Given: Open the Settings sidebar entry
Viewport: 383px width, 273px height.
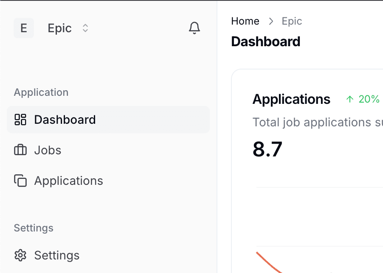Looking at the screenshot, I should click(108, 255).
